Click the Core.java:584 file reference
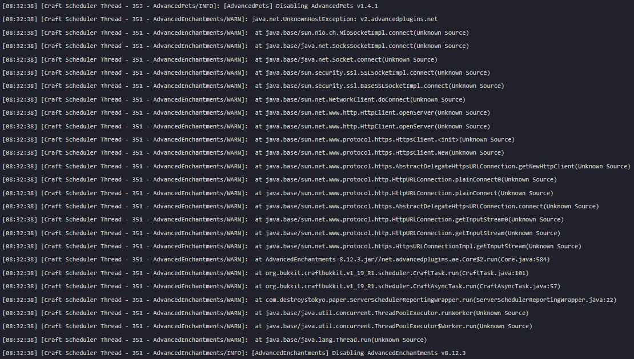 [525, 259]
